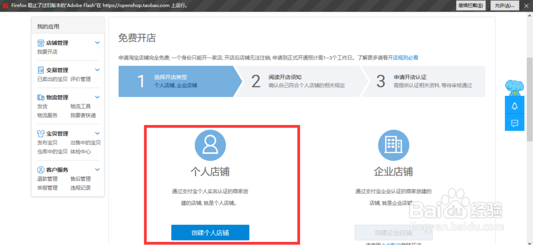Click the 物流管理 heading
The height and width of the screenshot is (245, 533).
tap(57, 97)
